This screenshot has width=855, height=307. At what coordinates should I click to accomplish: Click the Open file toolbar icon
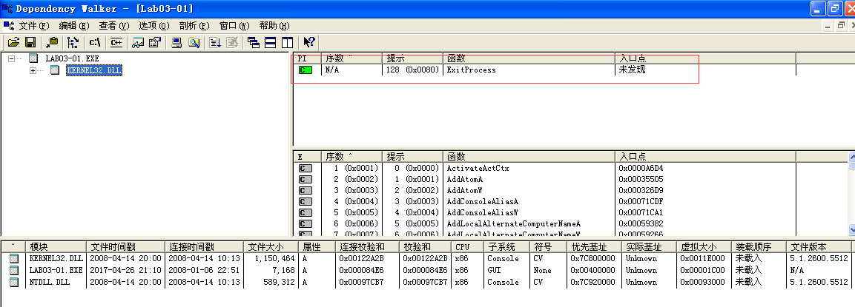tap(13, 42)
